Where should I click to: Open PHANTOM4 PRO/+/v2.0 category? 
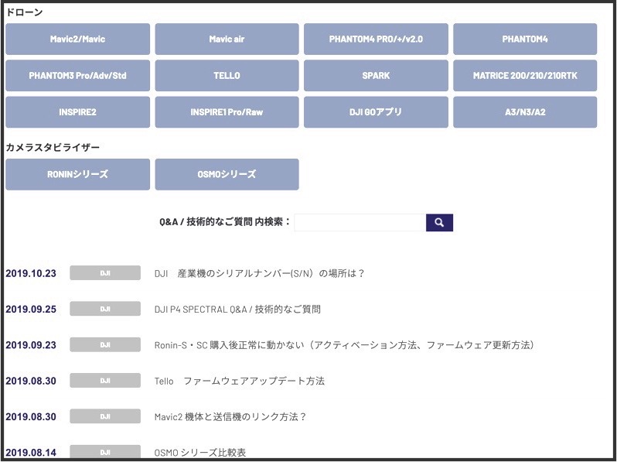click(x=376, y=39)
